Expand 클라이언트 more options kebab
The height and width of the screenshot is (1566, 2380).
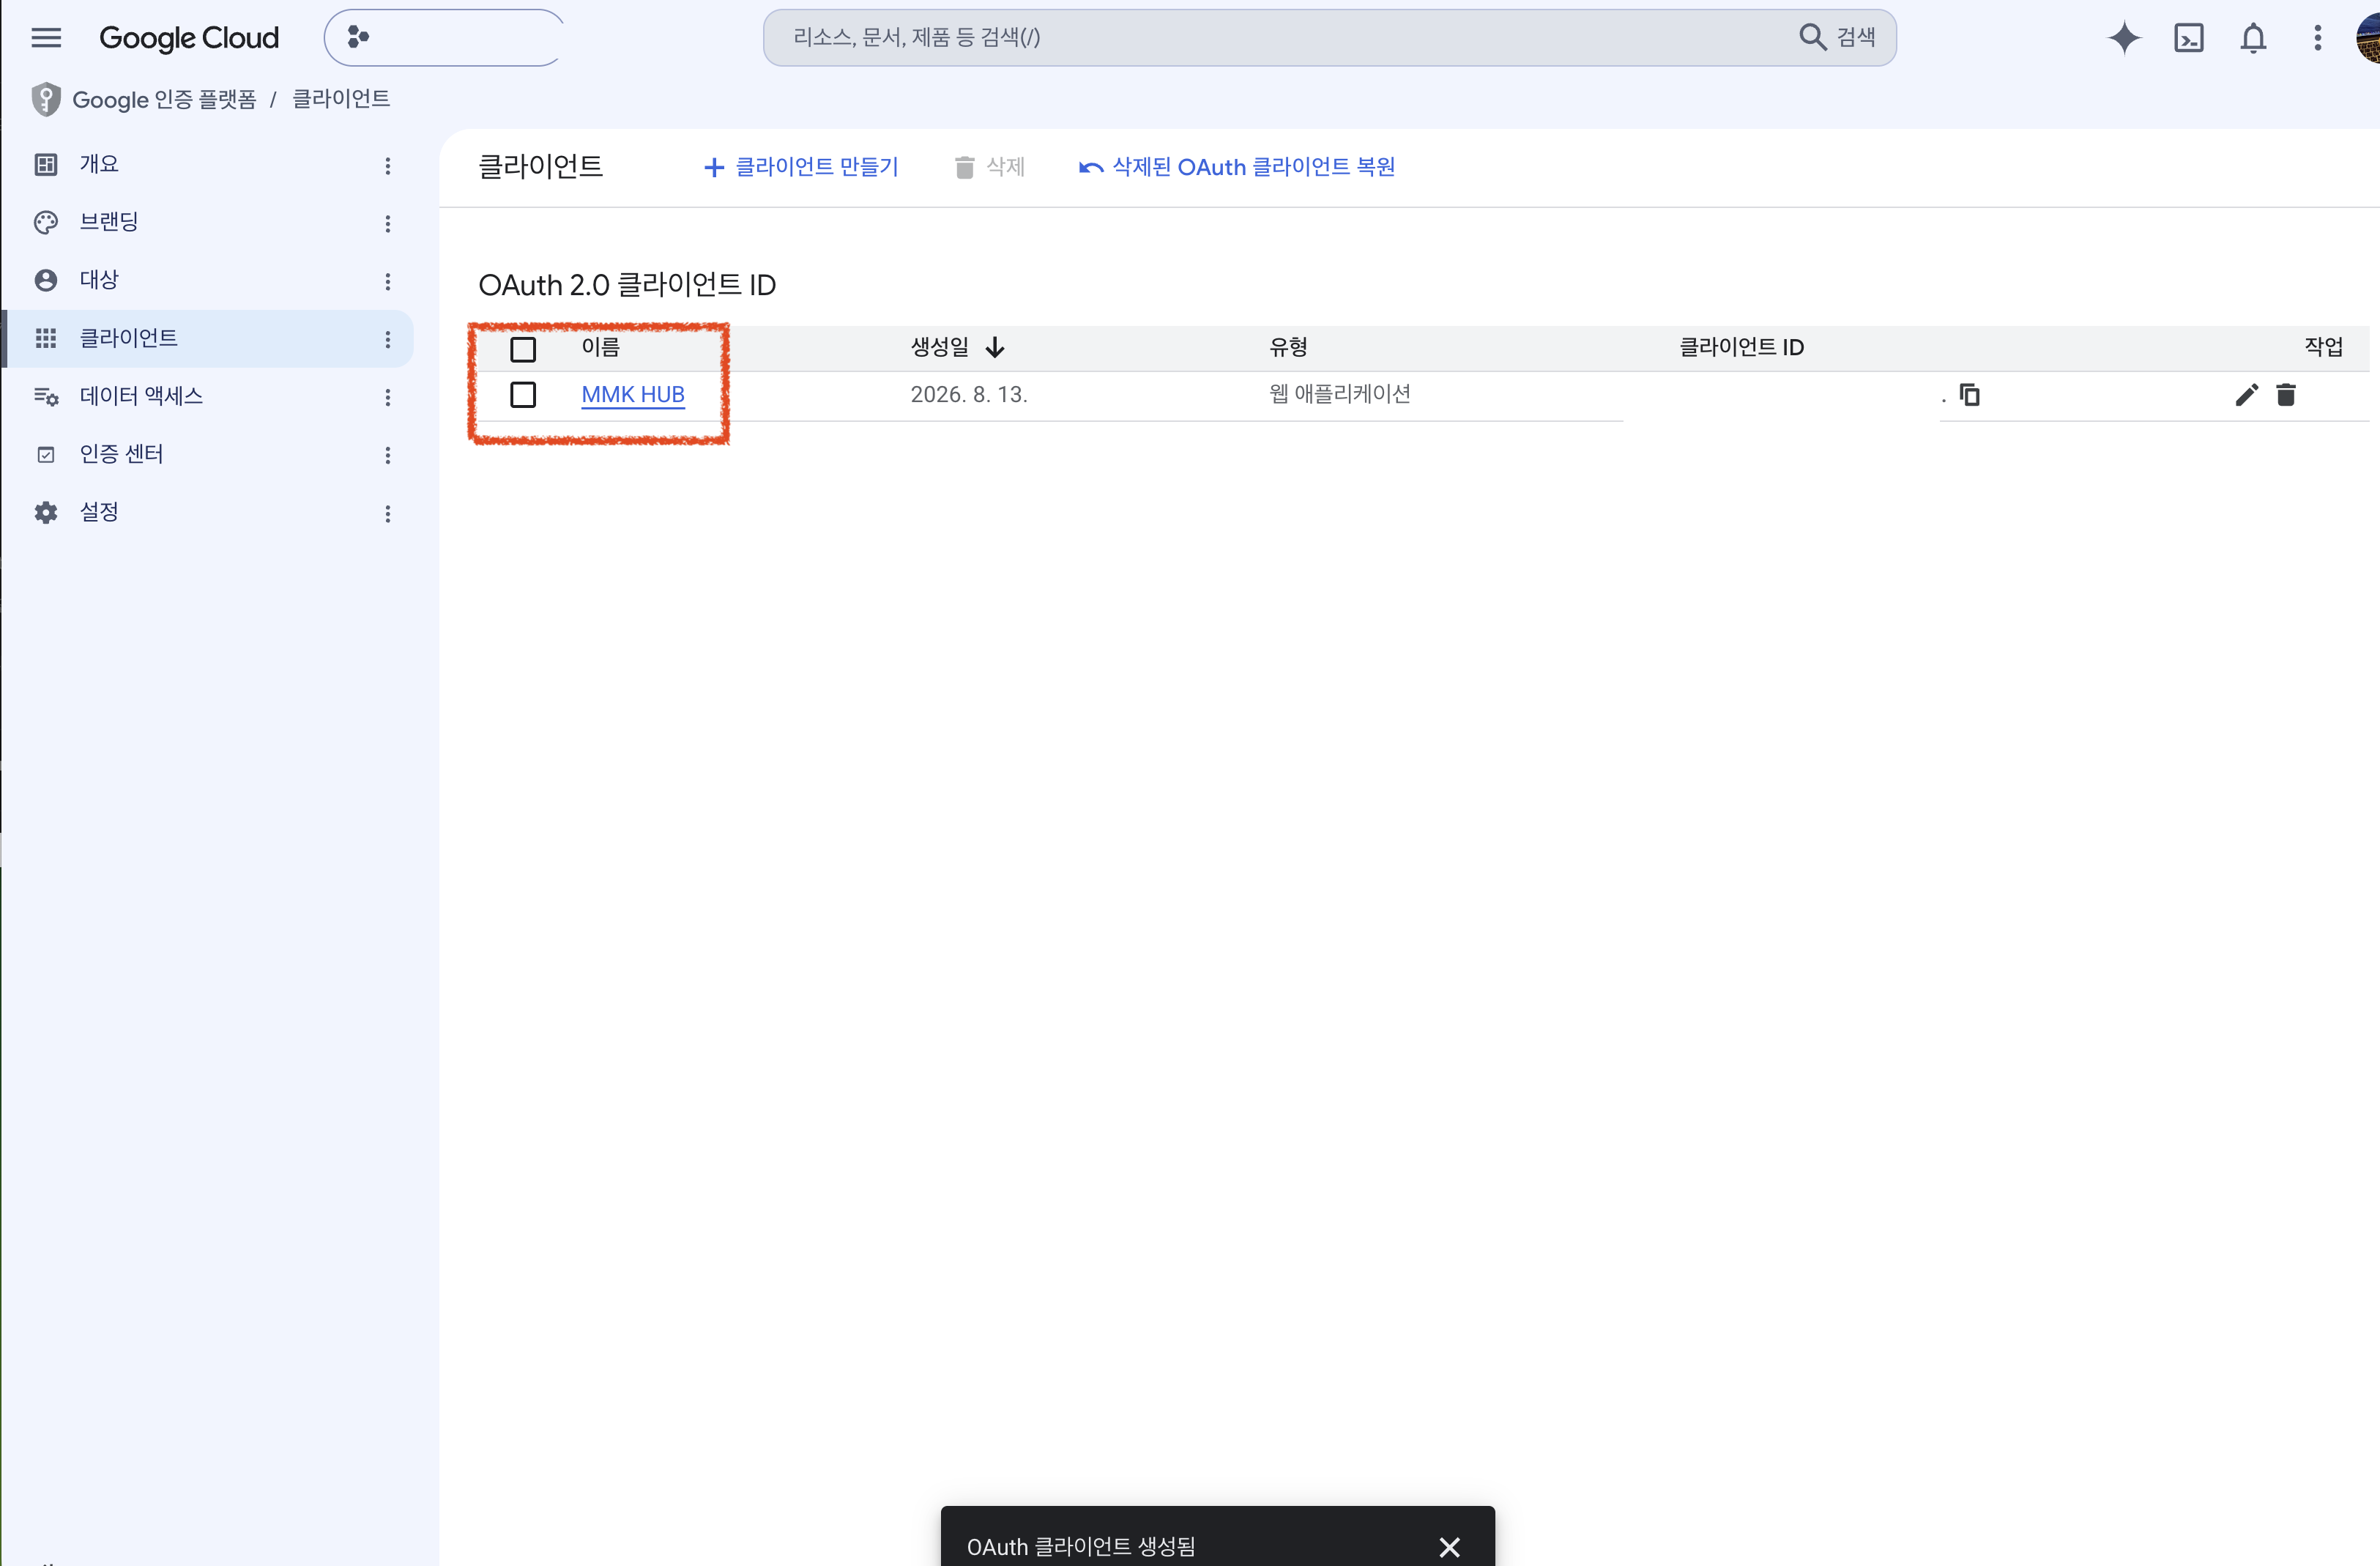click(388, 340)
